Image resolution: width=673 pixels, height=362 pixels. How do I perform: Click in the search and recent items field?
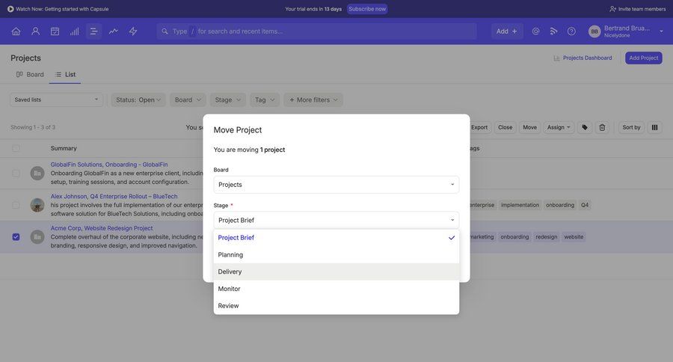pos(329,31)
